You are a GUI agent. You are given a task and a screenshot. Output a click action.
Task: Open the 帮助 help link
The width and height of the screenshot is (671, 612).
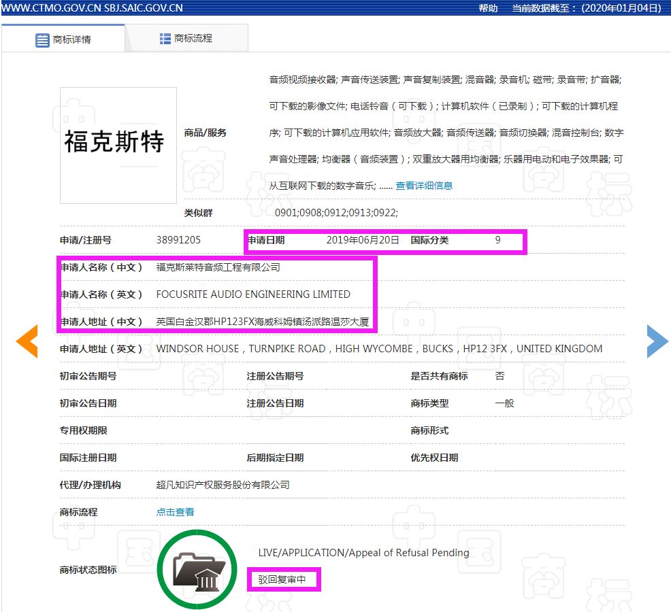(x=489, y=9)
